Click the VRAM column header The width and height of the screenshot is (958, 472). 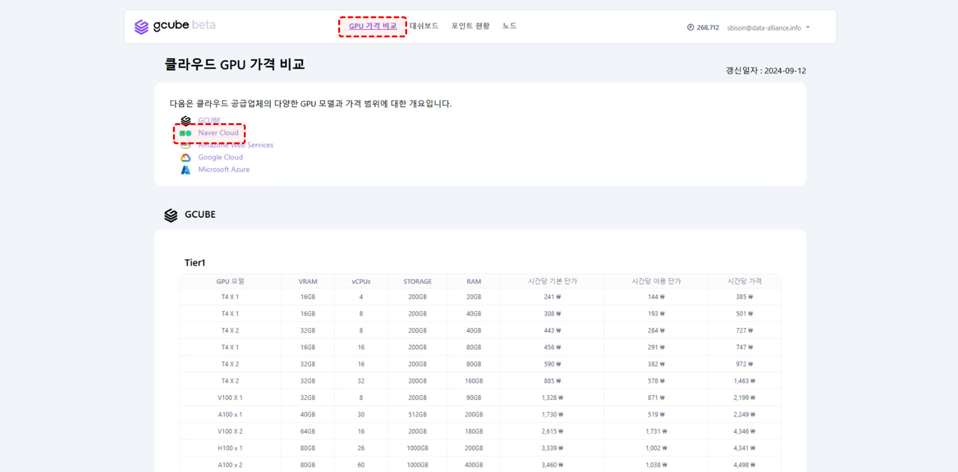pyautogui.click(x=308, y=281)
